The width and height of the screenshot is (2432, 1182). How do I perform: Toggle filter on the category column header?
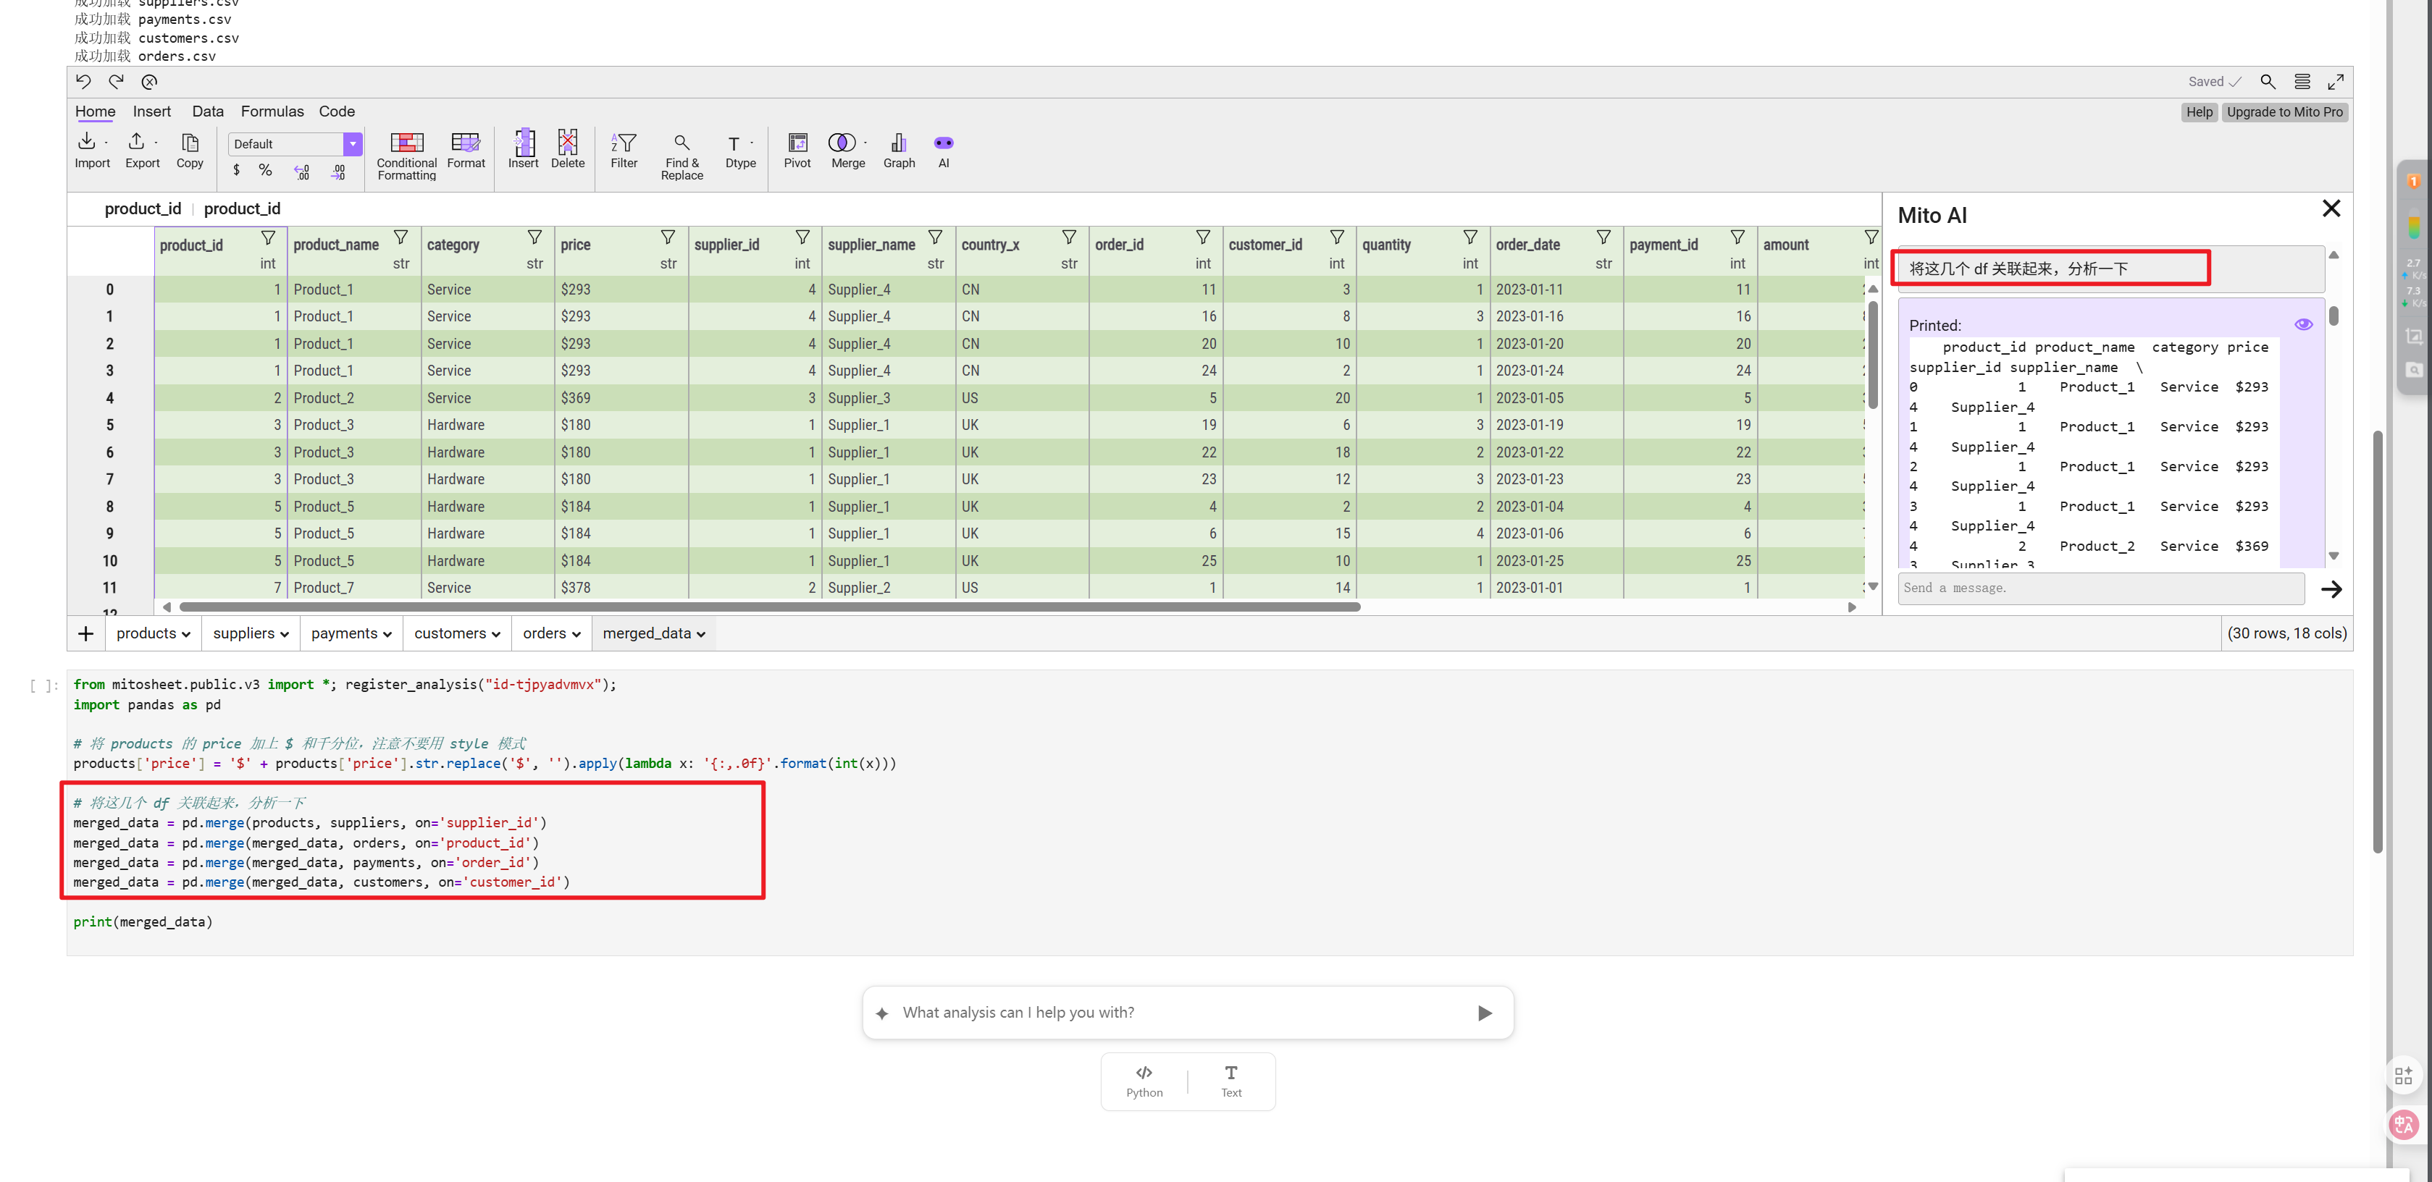[x=534, y=237]
